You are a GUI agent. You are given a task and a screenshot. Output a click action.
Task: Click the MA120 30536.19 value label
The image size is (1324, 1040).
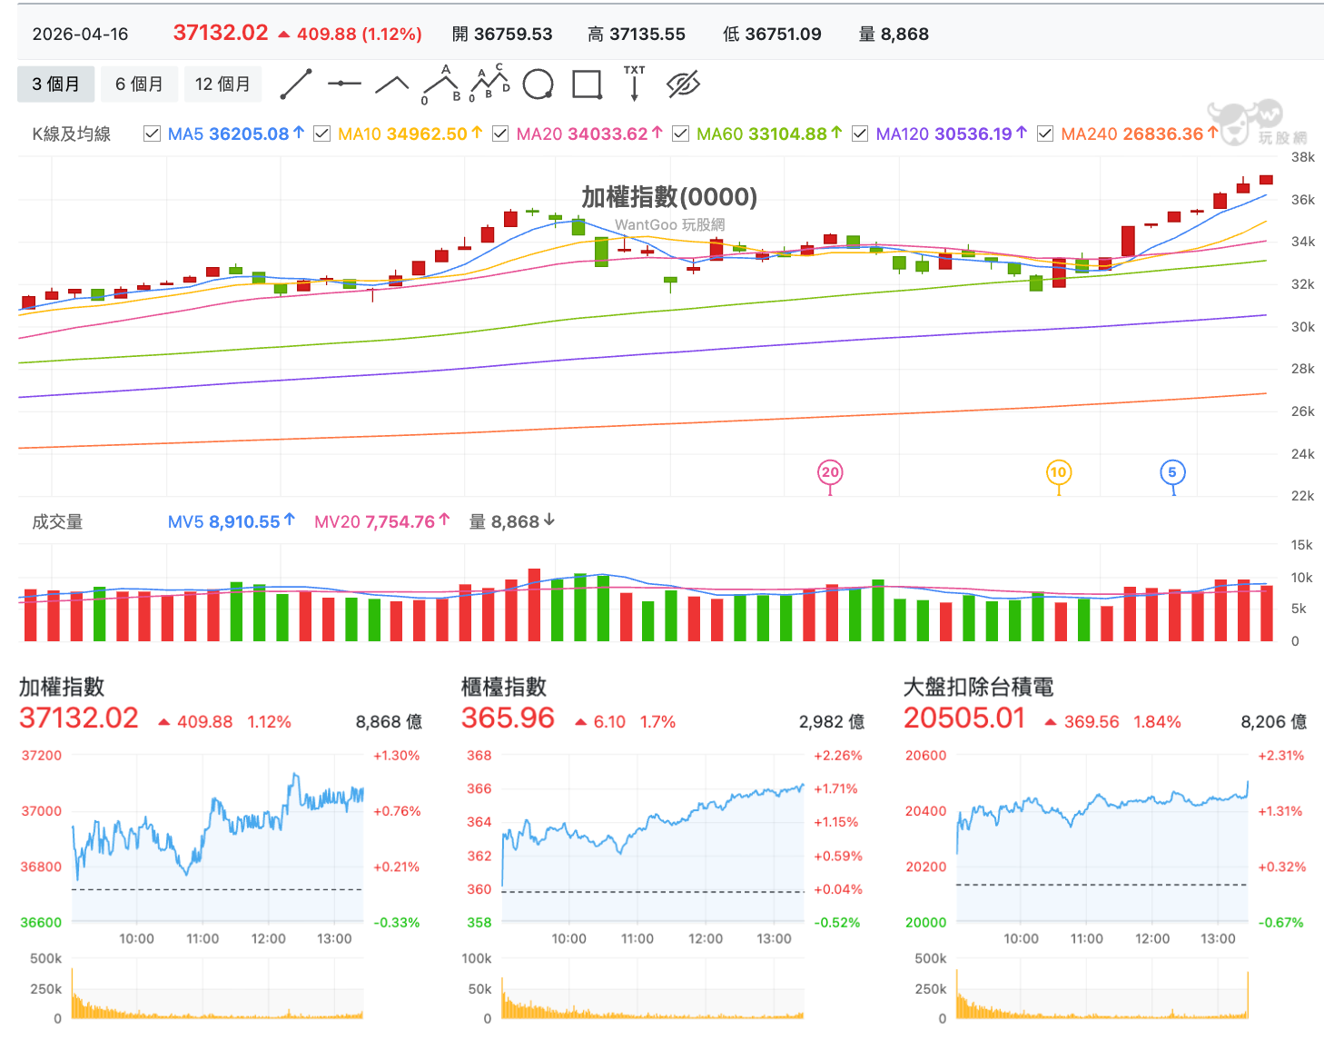tap(952, 134)
